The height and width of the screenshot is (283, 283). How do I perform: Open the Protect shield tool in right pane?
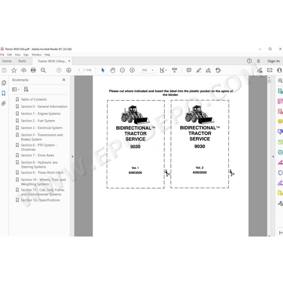tap(280, 173)
